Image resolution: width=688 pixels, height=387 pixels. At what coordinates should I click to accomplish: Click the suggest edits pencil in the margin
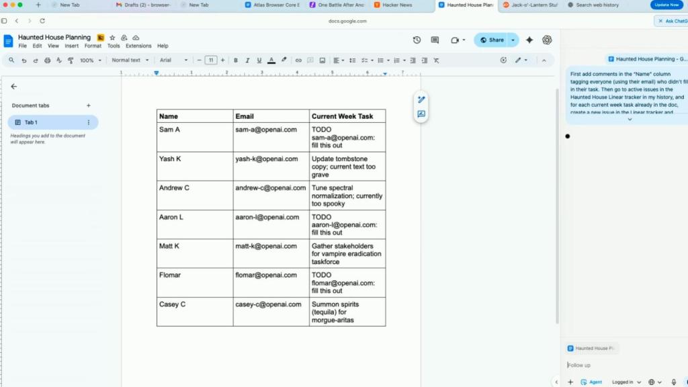[421, 99]
